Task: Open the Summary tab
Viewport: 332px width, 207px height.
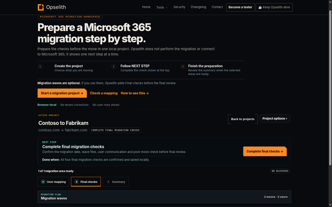Action: [116, 182]
